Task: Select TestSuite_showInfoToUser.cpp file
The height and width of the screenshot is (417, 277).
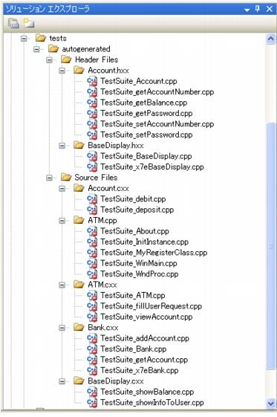Action: [152, 402]
